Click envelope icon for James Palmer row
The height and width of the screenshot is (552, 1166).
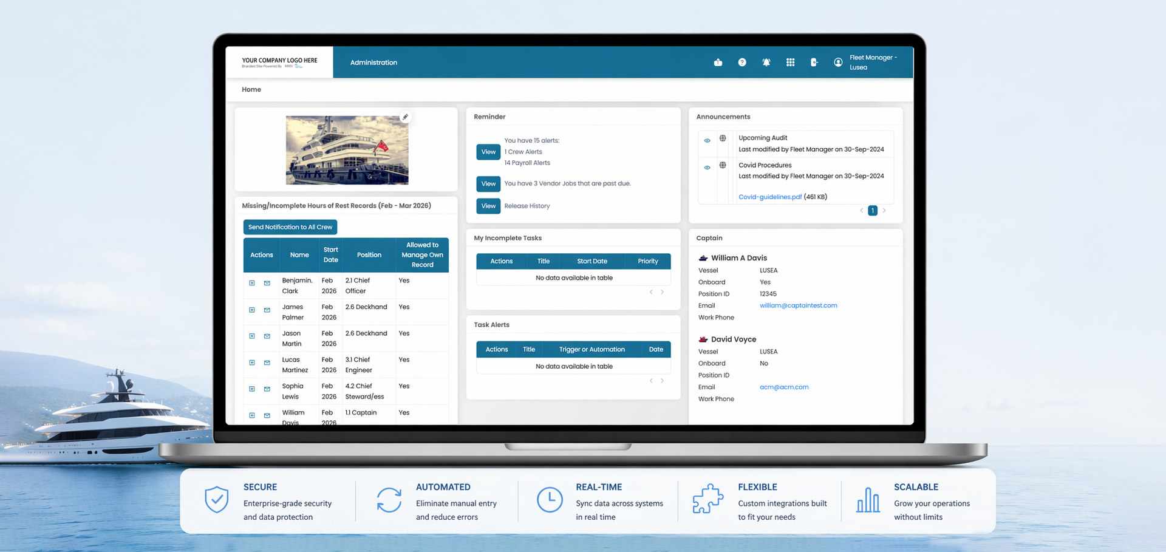[x=267, y=310]
